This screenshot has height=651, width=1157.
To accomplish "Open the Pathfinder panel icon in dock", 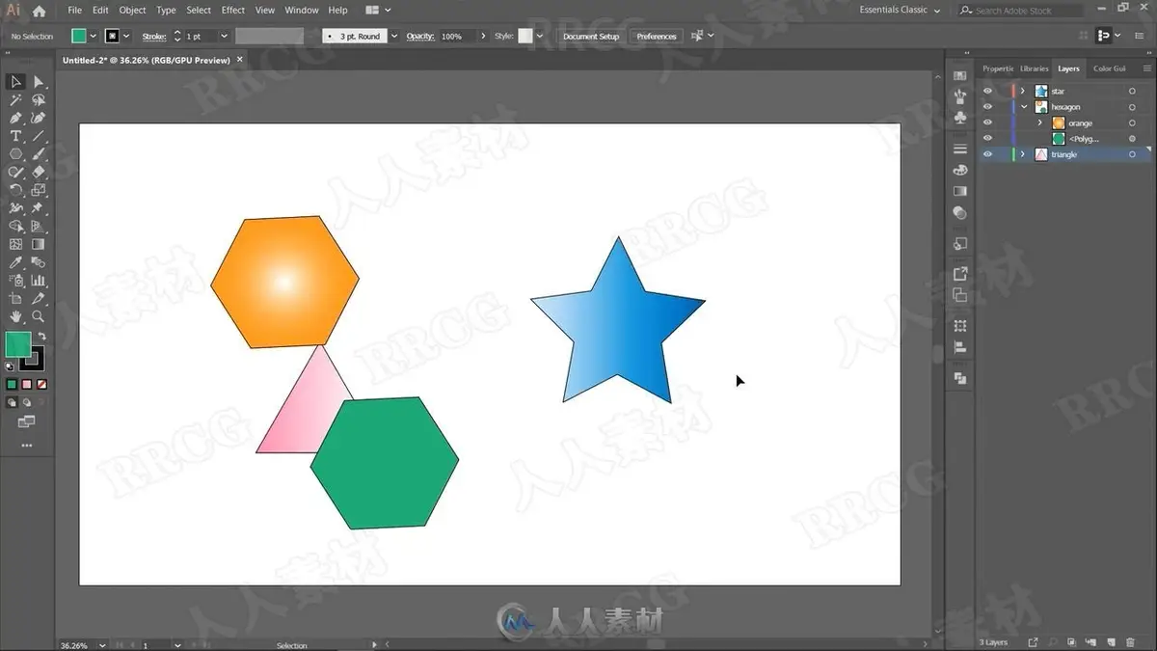I will [959, 378].
